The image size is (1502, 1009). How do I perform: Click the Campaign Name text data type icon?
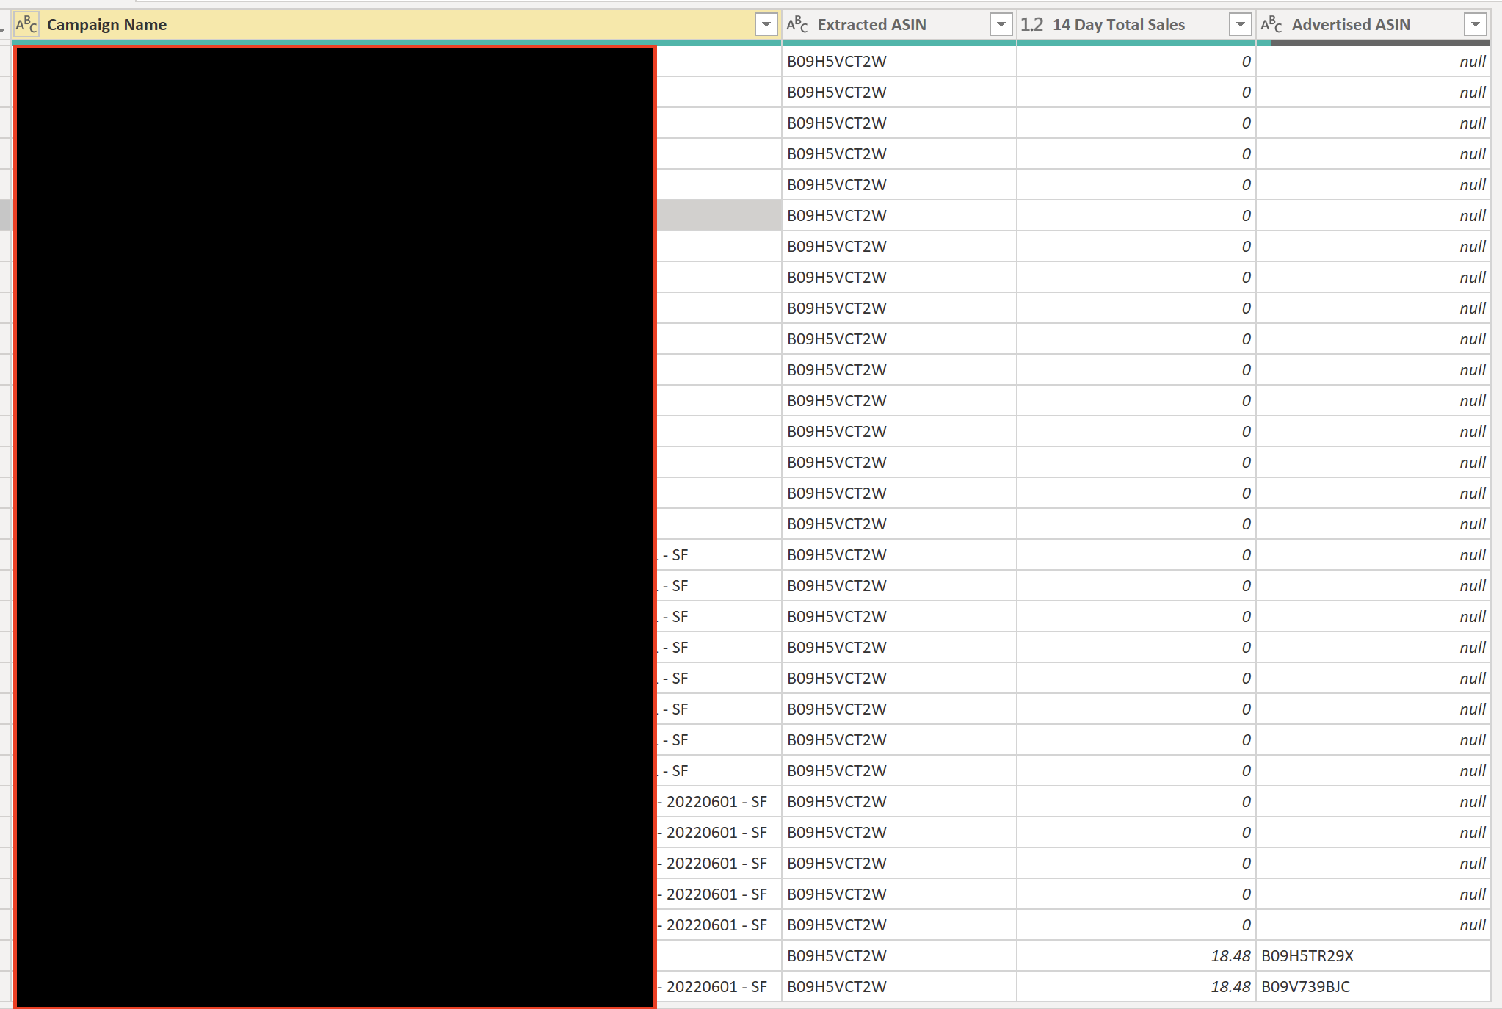26,24
